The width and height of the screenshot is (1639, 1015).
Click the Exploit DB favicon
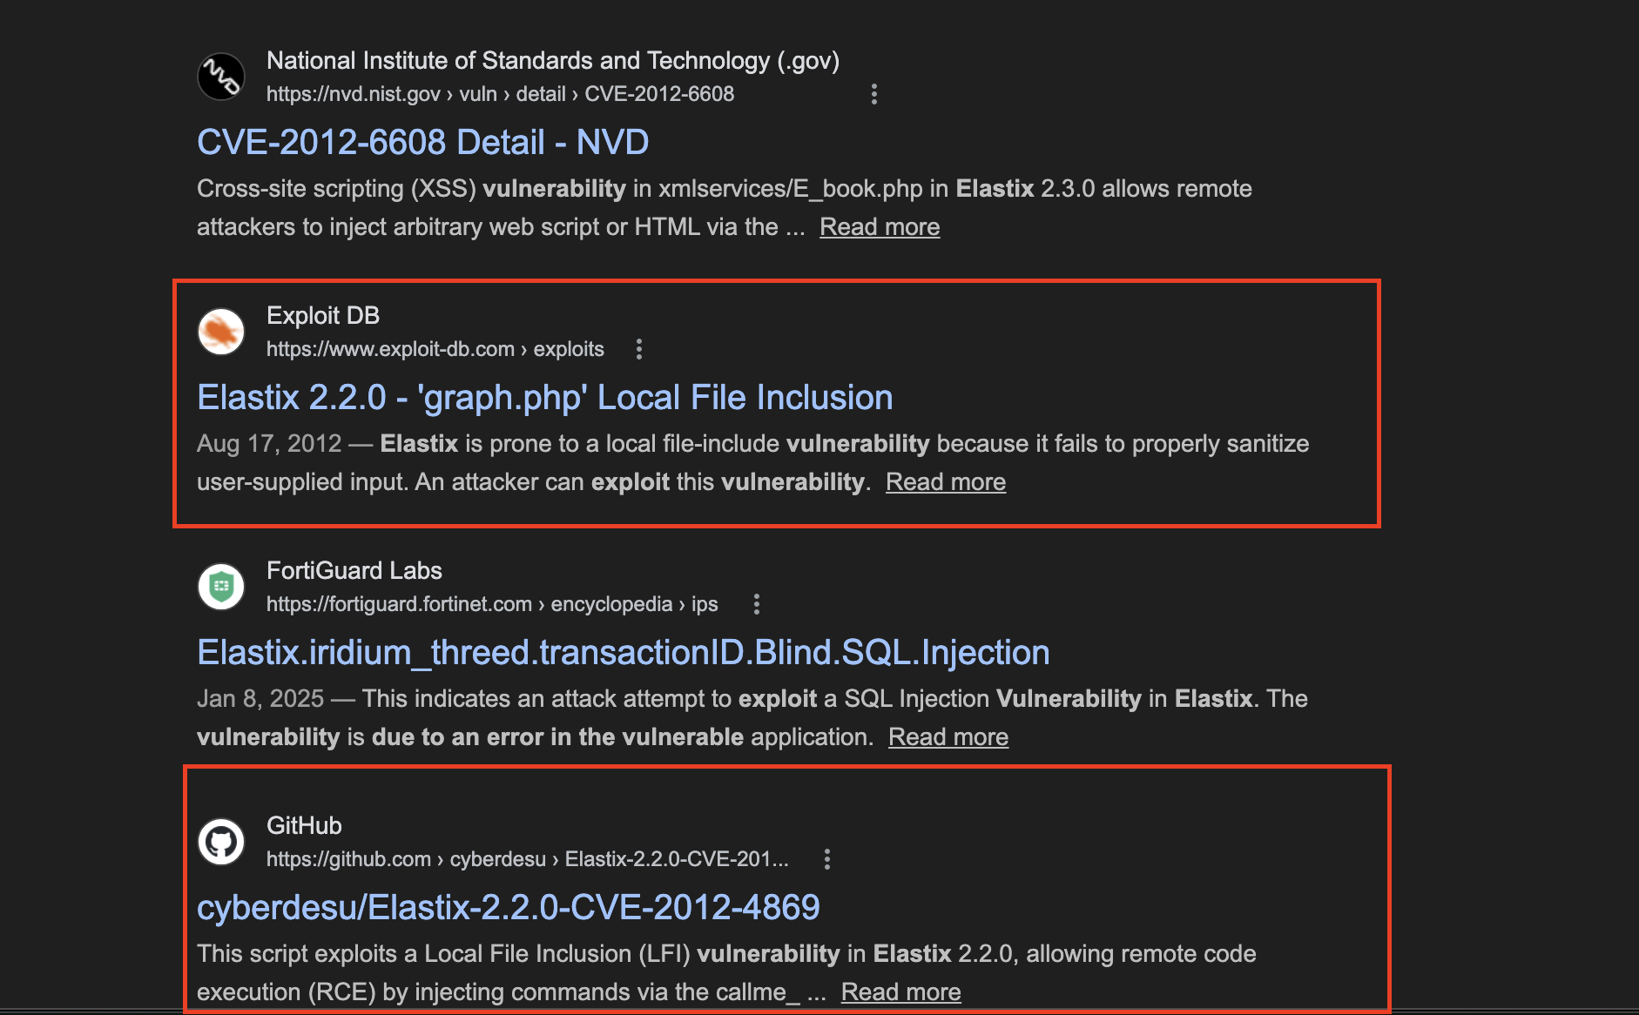221,332
